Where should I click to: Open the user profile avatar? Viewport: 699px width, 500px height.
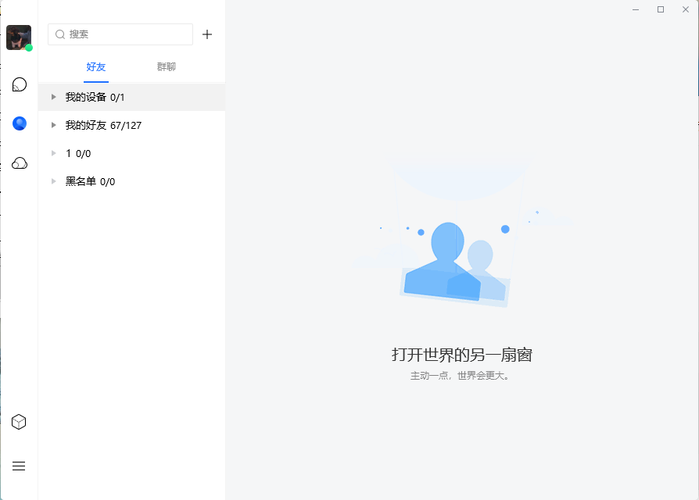pyautogui.click(x=19, y=37)
